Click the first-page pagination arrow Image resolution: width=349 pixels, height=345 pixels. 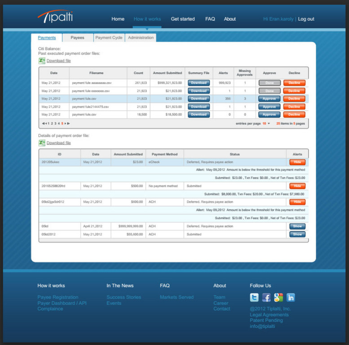pyautogui.click(x=43, y=124)
